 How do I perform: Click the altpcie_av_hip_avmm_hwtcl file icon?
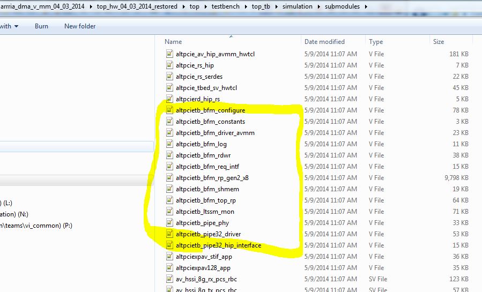(169, 54)
